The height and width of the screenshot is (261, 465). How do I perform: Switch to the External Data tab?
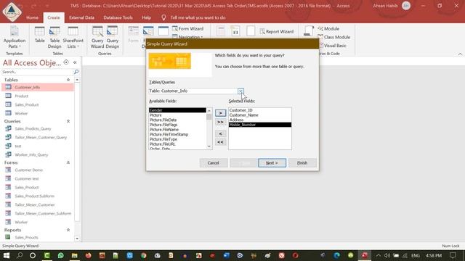click(x=81, y=17)
